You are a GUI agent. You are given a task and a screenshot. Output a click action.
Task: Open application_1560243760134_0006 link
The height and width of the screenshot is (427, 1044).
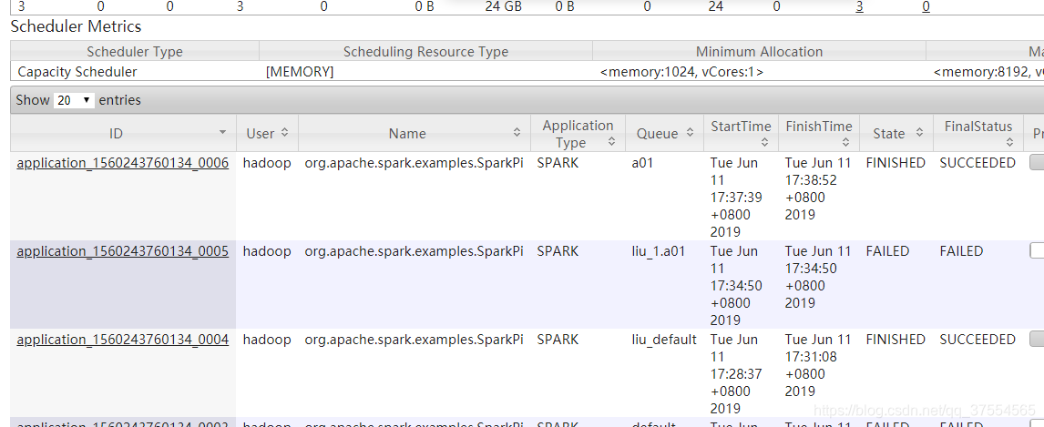coord(122,163)
